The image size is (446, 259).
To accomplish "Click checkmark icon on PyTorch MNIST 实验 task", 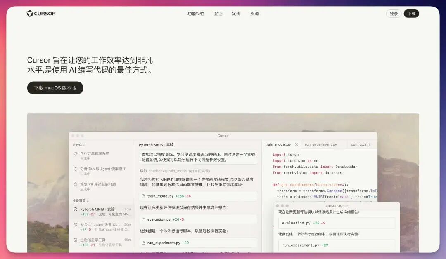I will point(75,209).
